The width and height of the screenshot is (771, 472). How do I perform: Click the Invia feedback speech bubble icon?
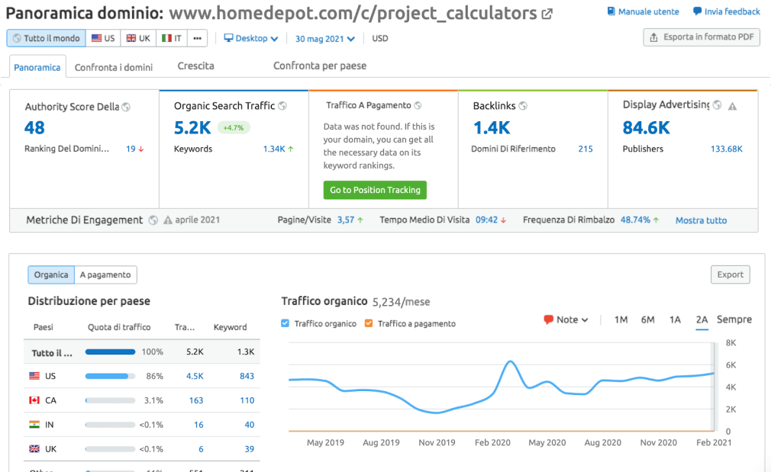point(697,11)
